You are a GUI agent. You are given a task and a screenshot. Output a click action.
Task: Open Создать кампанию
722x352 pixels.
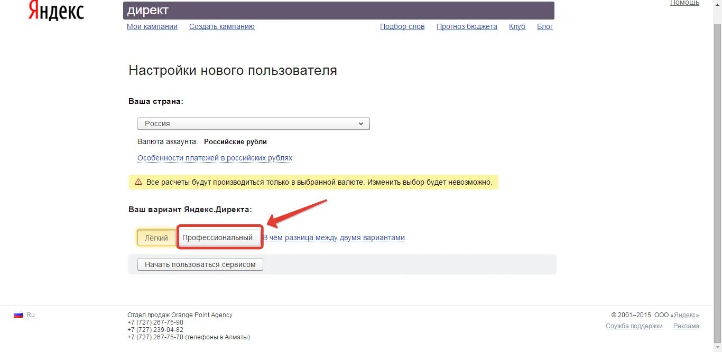click(x=221, y=26)
